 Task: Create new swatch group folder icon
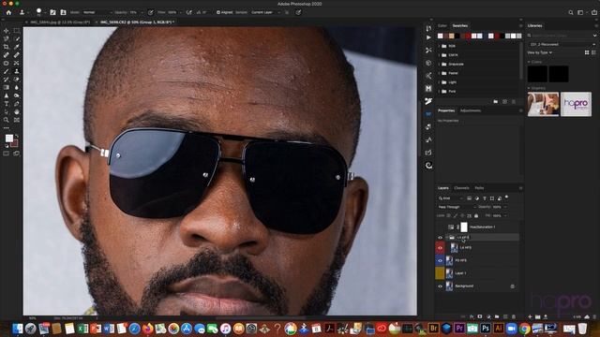tap(496, 102)
